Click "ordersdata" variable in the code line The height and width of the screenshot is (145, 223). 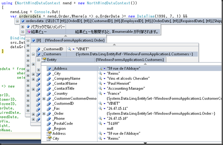tap(30, 16)
